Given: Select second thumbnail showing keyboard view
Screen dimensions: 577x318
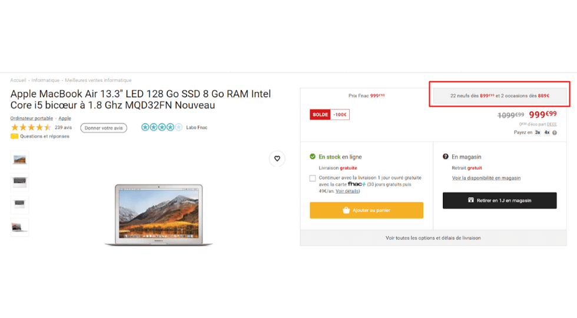Looking at the screenshot, I should click(19, 182).
